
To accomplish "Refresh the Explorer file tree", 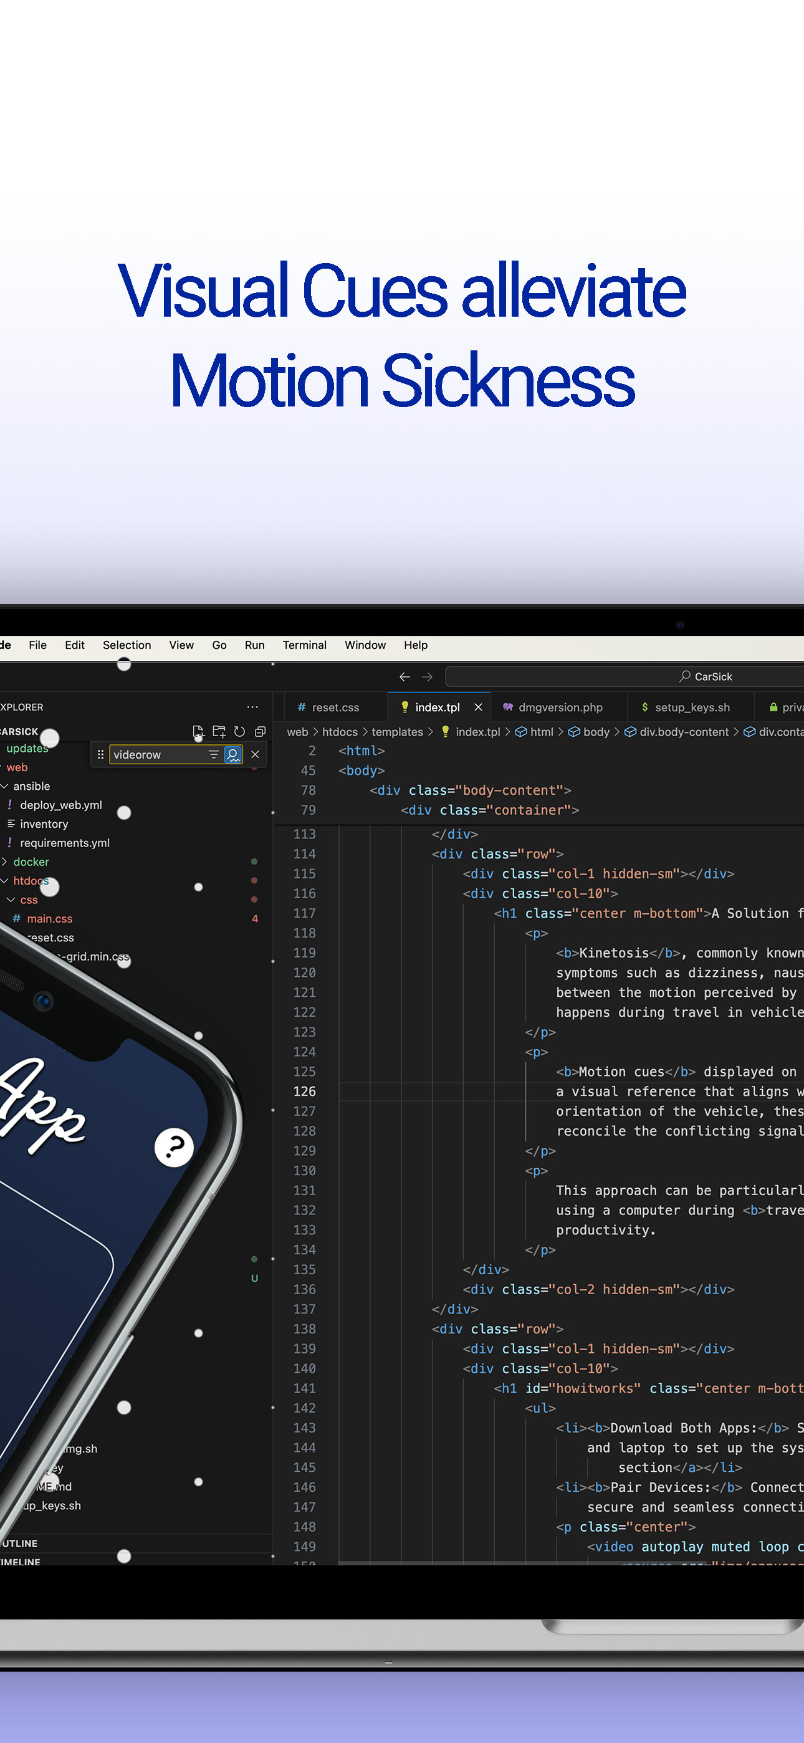I will click(239, 731).
